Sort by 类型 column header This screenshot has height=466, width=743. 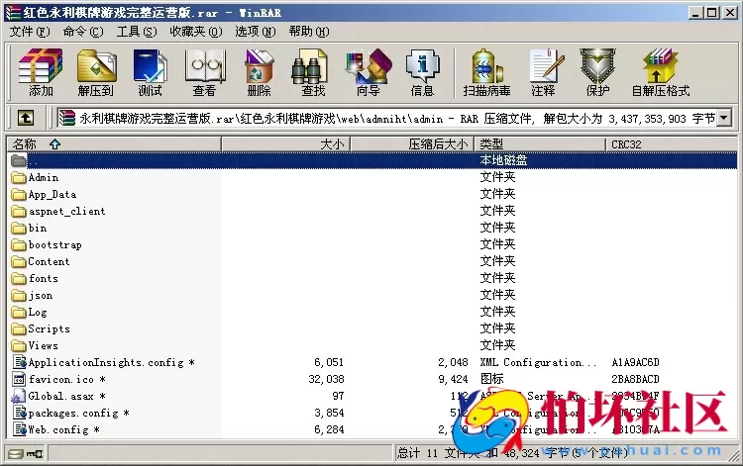click(540, 143)
